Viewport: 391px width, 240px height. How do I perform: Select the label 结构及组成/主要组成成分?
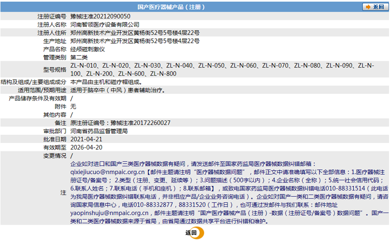tap(34, 82)
